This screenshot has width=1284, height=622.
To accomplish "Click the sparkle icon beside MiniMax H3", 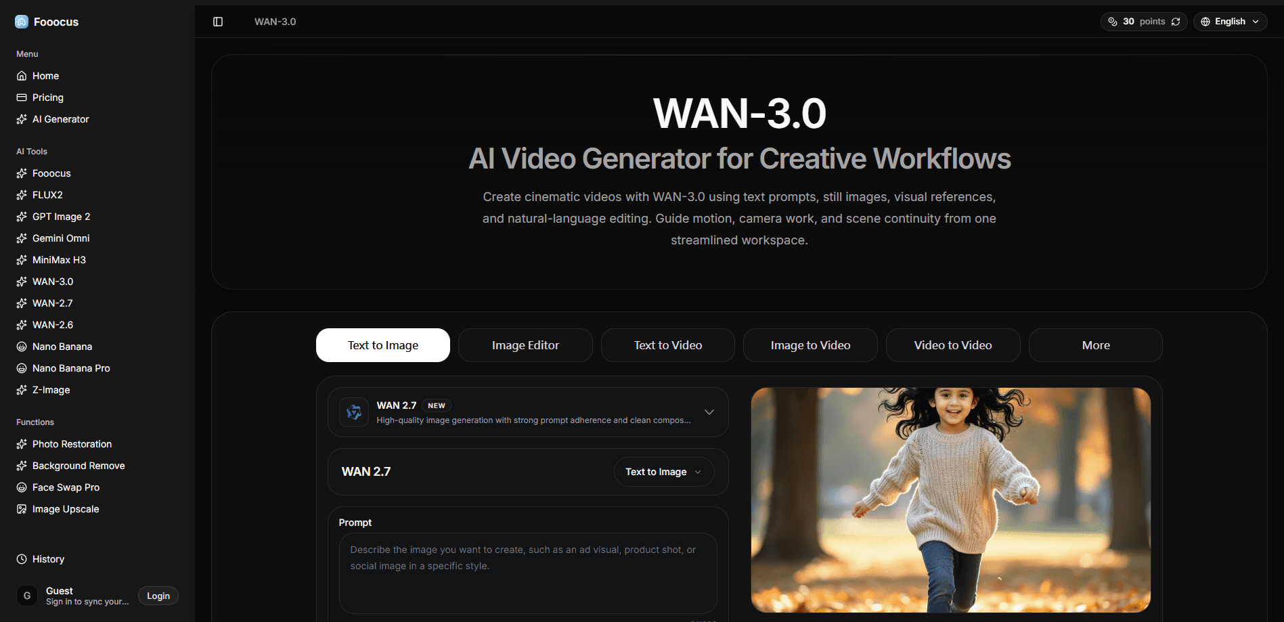I will 22,260.
